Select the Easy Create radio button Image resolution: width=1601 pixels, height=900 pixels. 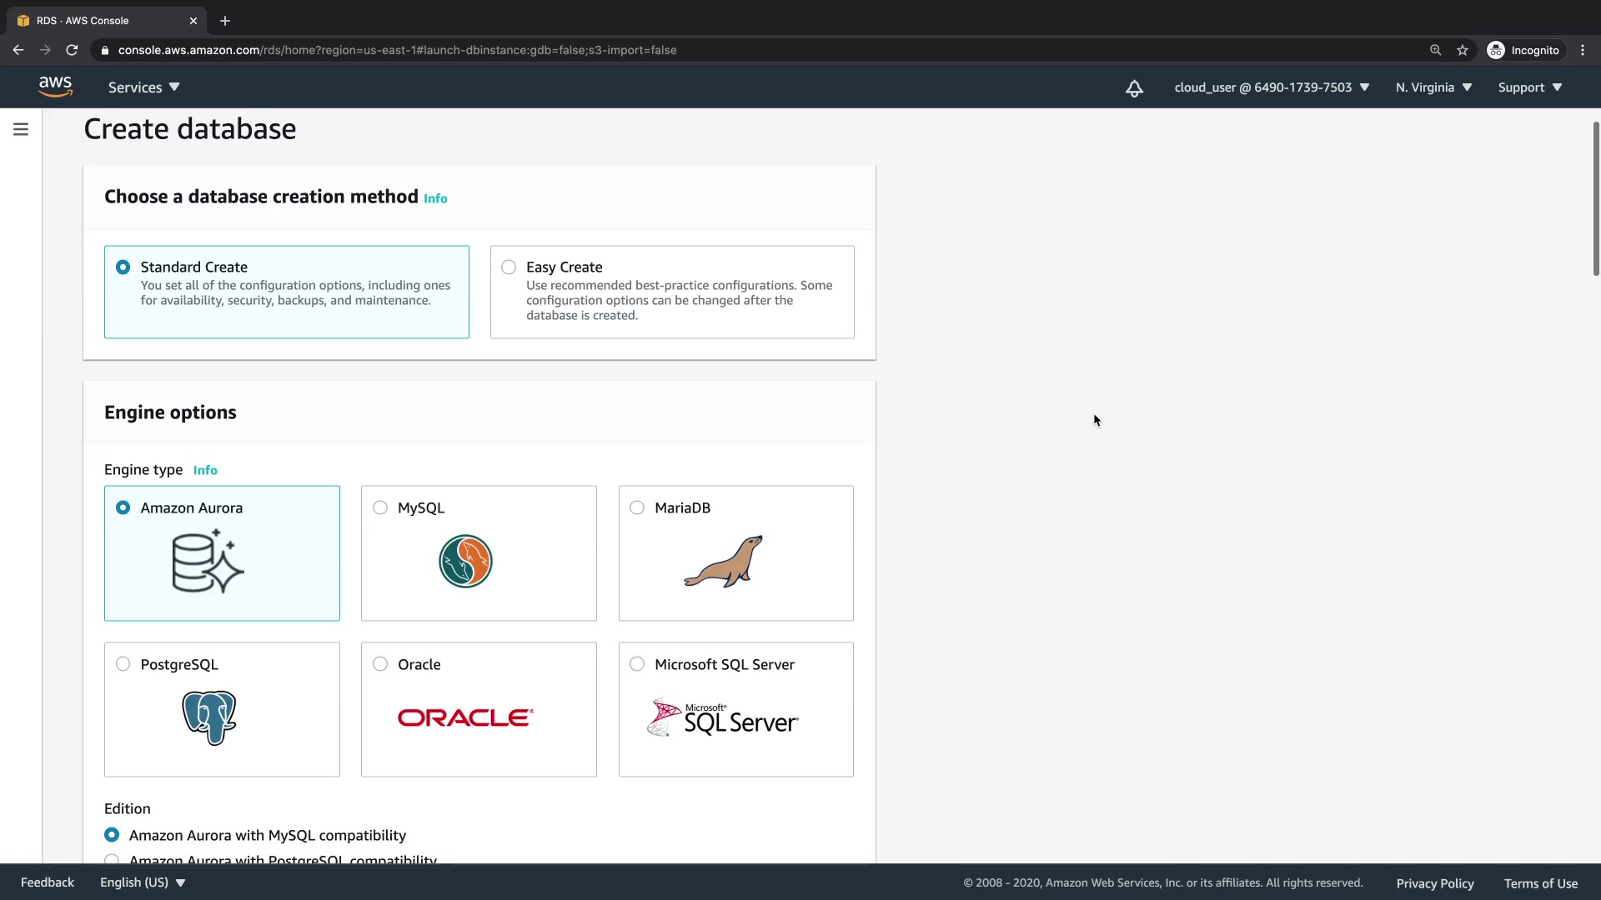509,267
